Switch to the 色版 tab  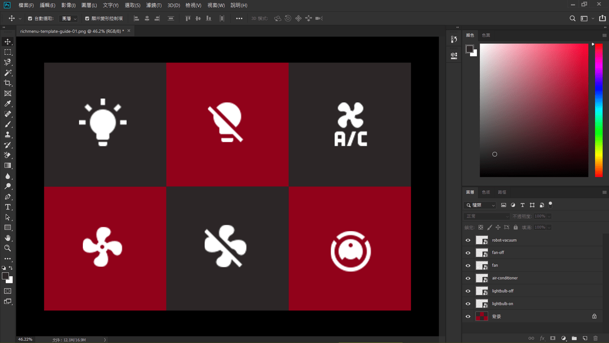pos(486,192)
